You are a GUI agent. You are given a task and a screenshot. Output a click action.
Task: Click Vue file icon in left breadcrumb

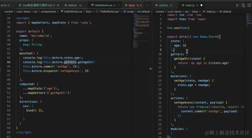62,12
